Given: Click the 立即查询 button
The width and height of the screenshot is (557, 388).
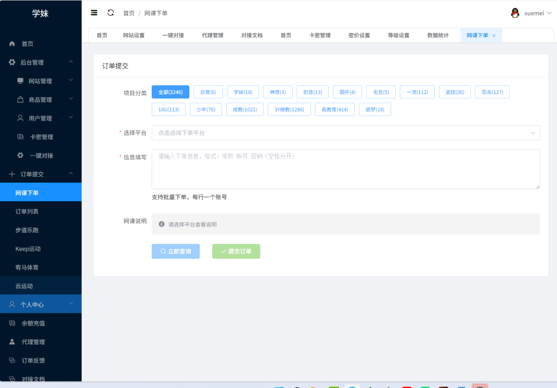Looking at the screenshot, I should 176,251.
